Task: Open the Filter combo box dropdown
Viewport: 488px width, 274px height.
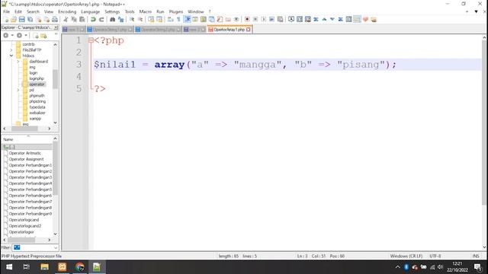Action: 56,247
